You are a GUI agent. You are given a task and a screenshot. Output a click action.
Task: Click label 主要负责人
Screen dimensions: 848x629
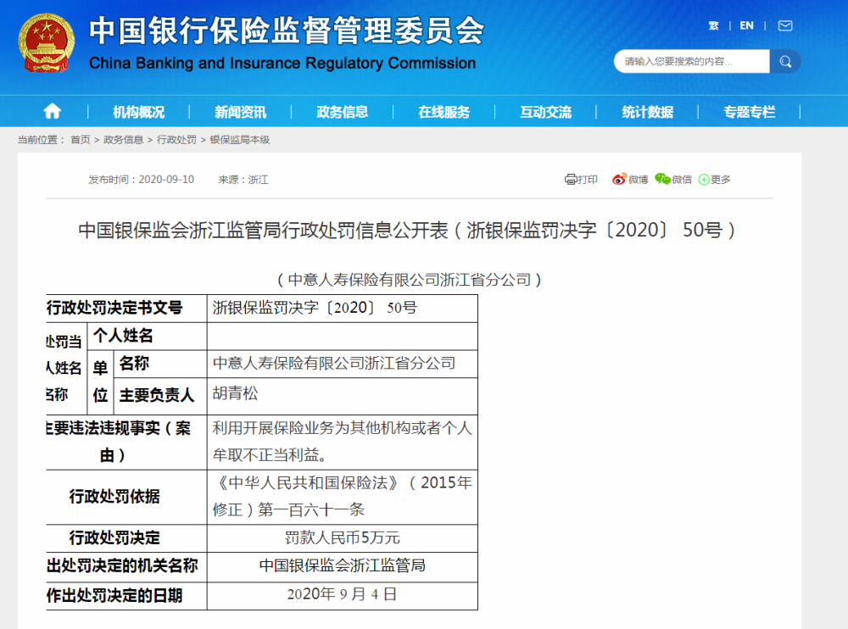(x=156, y=395)
